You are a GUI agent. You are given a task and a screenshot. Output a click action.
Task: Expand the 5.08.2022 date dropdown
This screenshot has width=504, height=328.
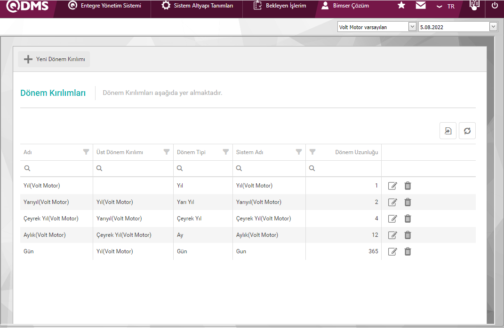[493, 27]
